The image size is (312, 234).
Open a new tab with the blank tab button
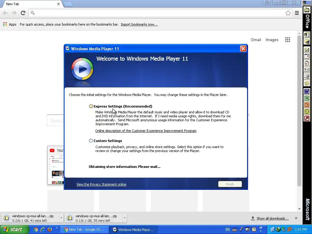point(68,4)
